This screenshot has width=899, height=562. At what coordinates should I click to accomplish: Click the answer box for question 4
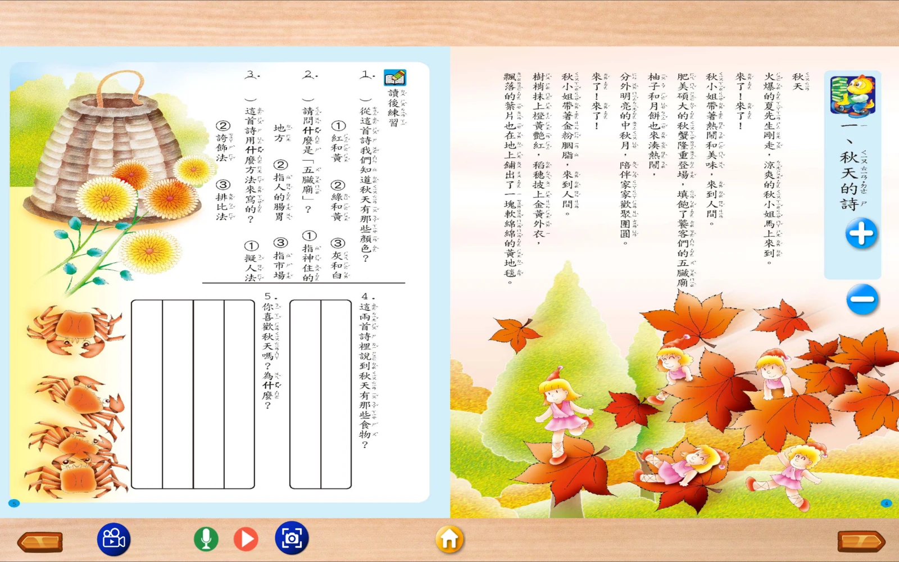(x=320, y=394)
